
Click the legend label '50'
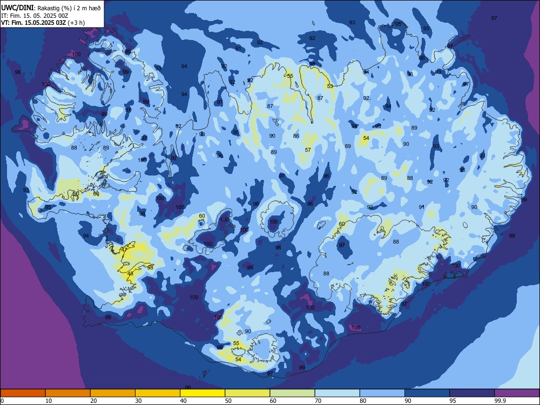point(228,401)
